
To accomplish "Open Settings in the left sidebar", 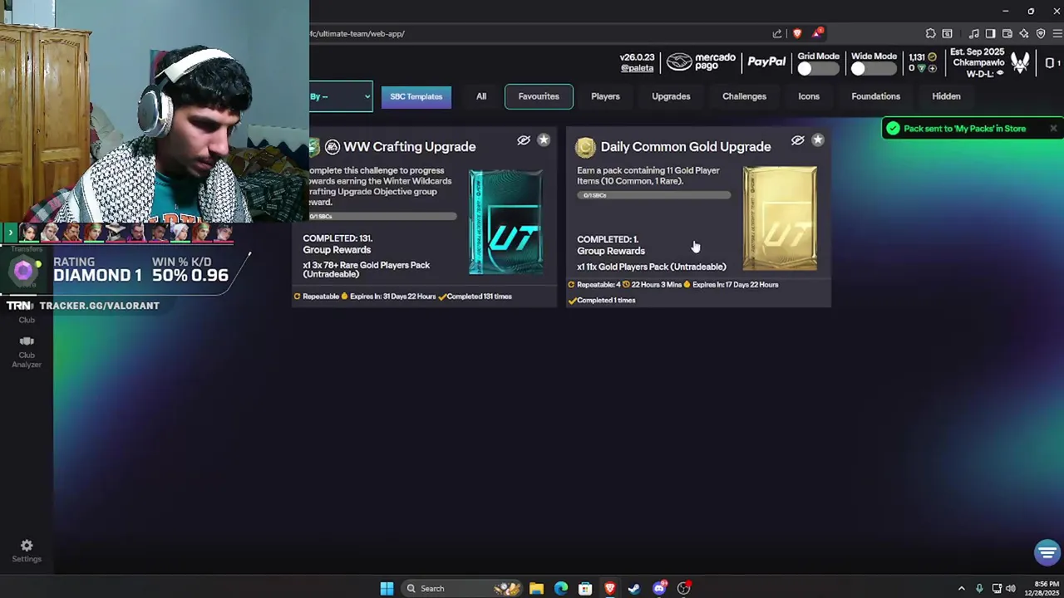I will (x=27, y=551).
